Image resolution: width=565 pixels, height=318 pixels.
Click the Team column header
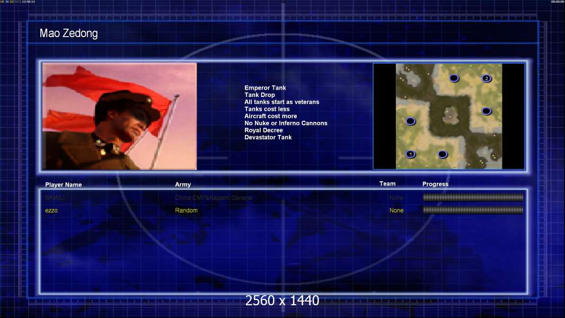point(387,184)
